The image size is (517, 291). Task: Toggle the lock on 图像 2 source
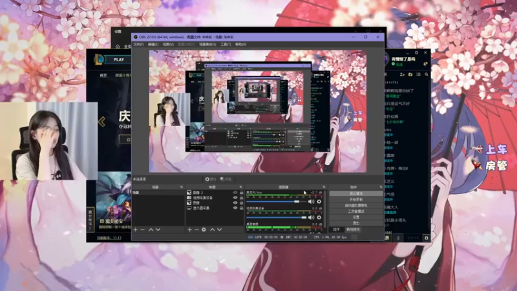click(x=241, y=192)
